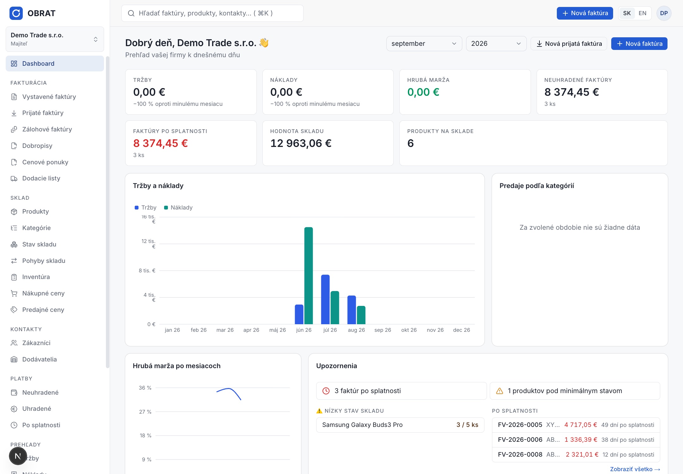Click the Dobropisy icon
This screenshot has height=474, width=683.
[x=14, y=146]
